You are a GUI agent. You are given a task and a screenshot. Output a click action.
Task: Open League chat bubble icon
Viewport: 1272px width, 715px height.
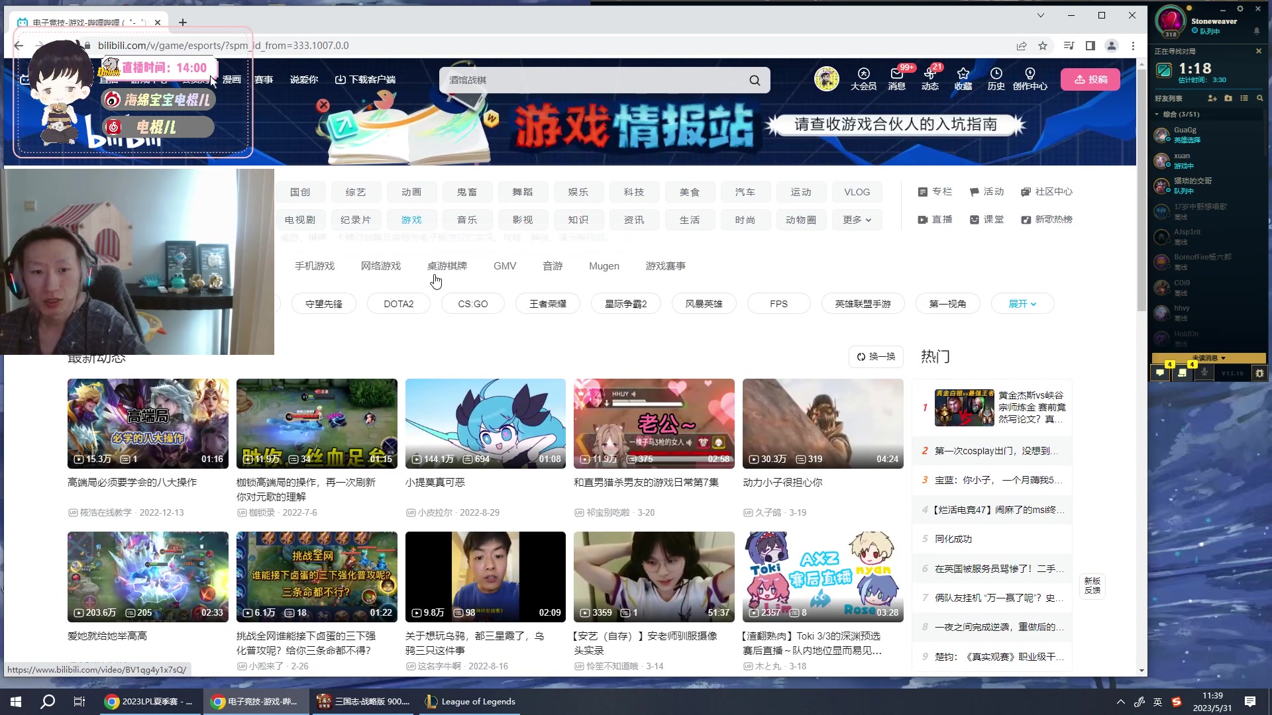[1160, 373]
